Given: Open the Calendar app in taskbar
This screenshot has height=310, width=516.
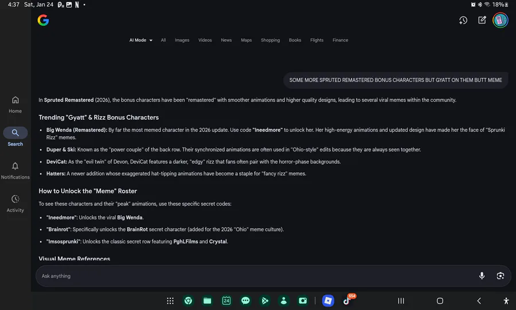Looking at the screenshot, I should [x=226, y=301].
